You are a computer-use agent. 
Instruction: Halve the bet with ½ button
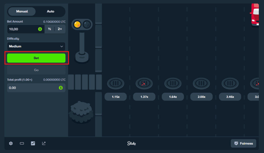(49, 29)
